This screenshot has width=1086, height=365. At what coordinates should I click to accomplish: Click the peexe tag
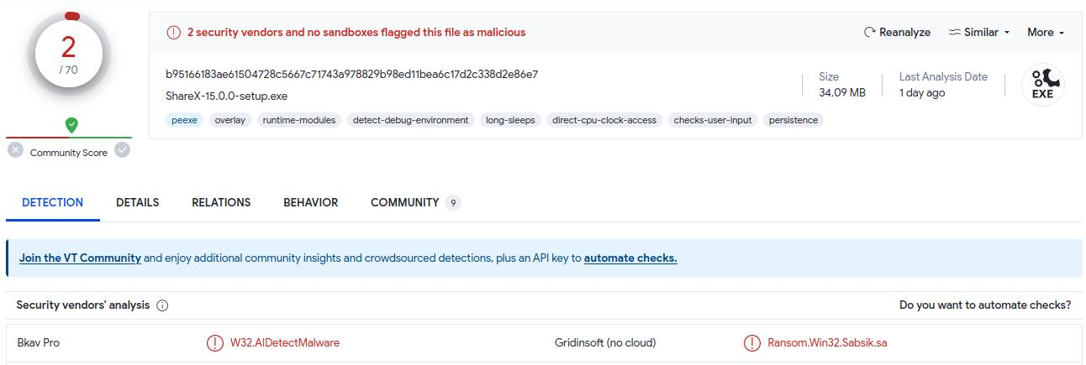184,120
